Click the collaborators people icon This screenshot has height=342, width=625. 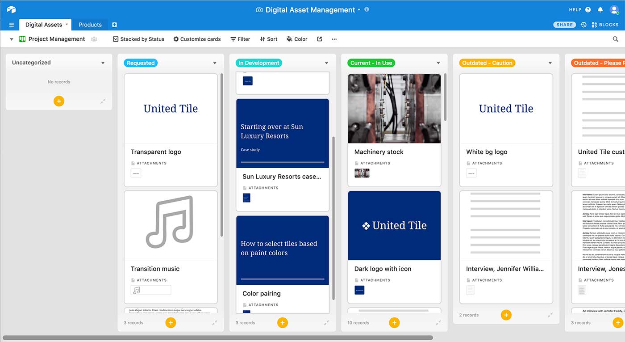click(x=94, y=39)
